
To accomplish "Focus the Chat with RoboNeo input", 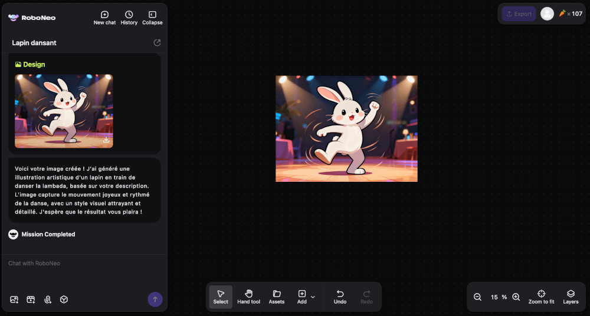I will (x=84, y=264).
